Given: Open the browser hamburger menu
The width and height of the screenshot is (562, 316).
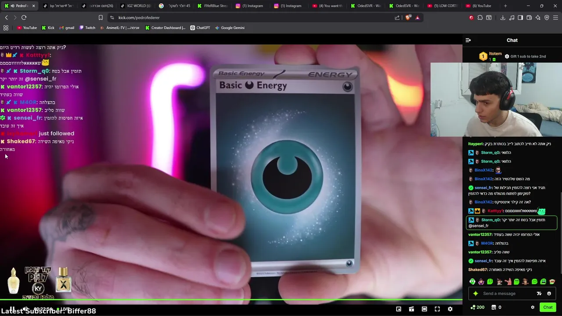Looking at the screenshot, I should (x=555, y=18).
